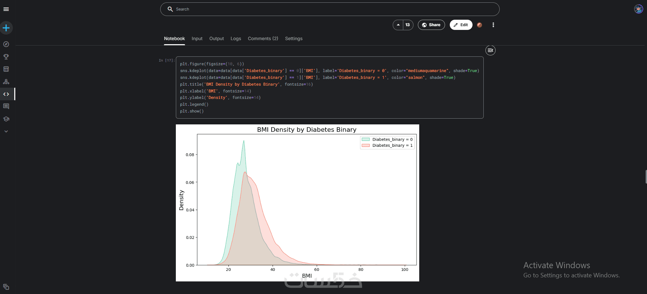The height and width of the screenshot is (294, 647).
Task: Toggle the table of contents panel
Action: [x=490, y=50]
